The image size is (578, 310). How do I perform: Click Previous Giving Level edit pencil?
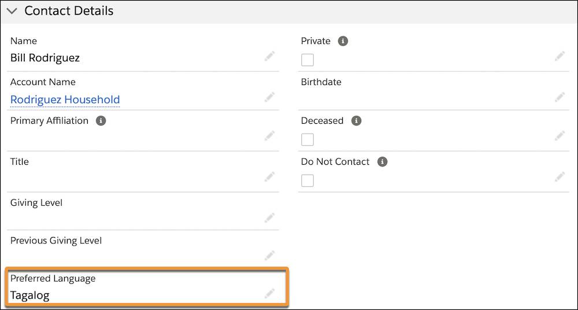coord(269,255)
